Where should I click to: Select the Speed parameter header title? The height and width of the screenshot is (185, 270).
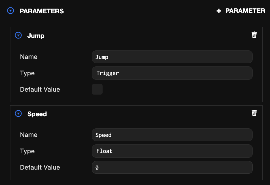click(37, 114)
